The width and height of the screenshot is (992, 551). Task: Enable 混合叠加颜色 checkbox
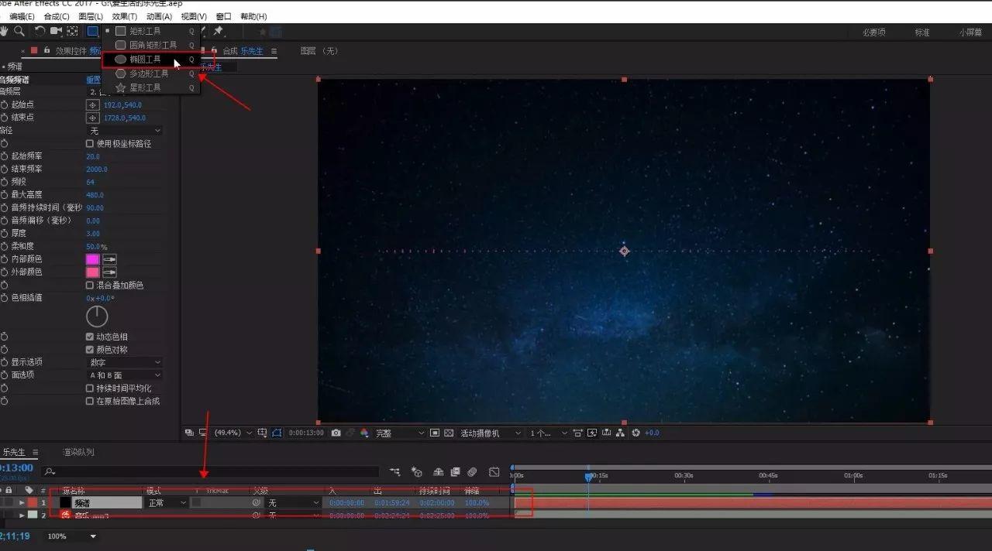[x=90, y=286]
